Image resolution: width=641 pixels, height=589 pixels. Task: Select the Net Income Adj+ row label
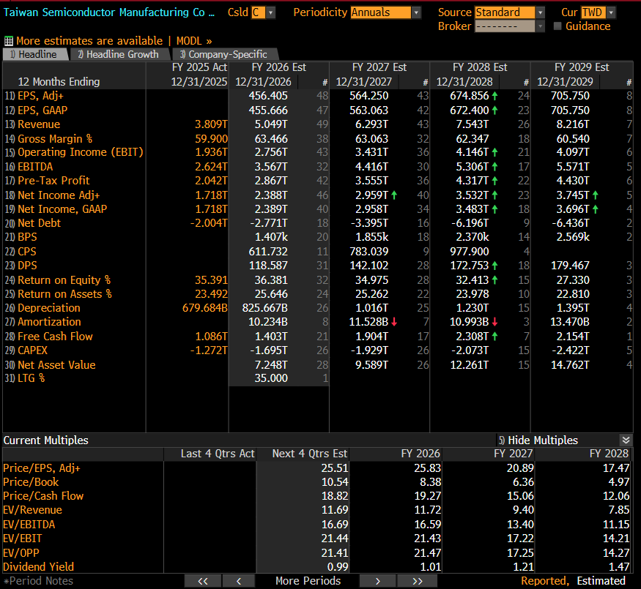coord(59,195)
